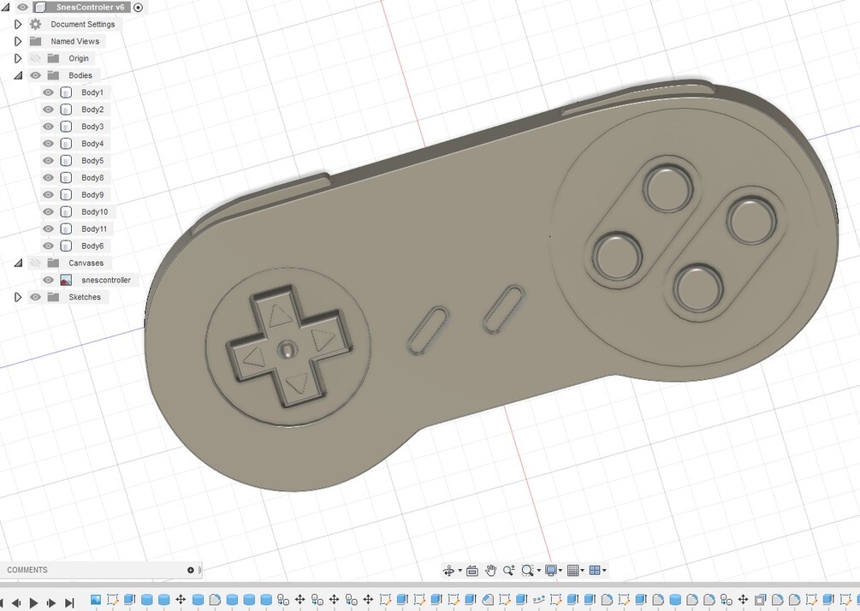Select the canvas image feature in timeline
Screen dimensions: 860x611
[x=96, y=600]
